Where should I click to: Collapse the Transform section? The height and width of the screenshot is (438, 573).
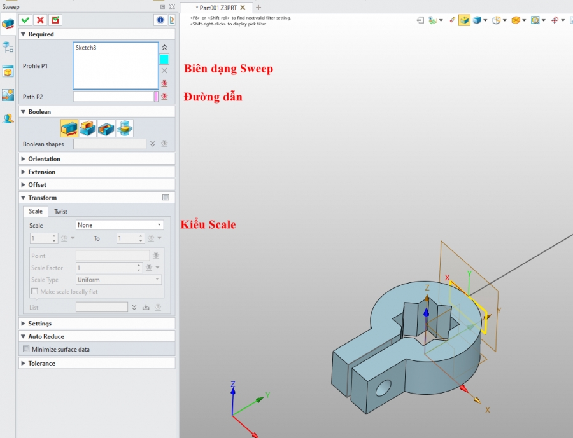(24, 198)
